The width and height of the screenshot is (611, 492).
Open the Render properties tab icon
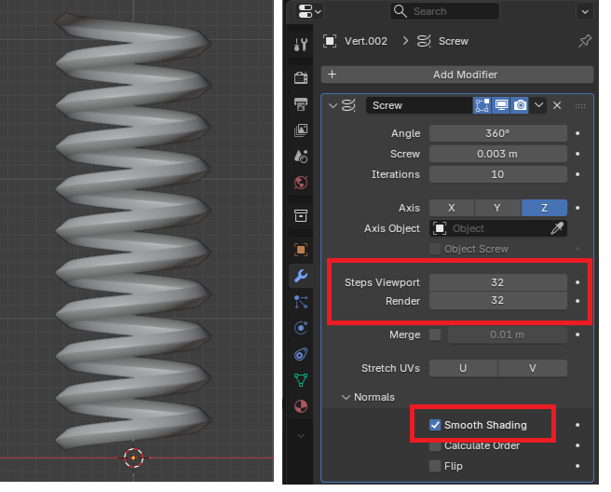pyautogui.click(x=300, y=77)
